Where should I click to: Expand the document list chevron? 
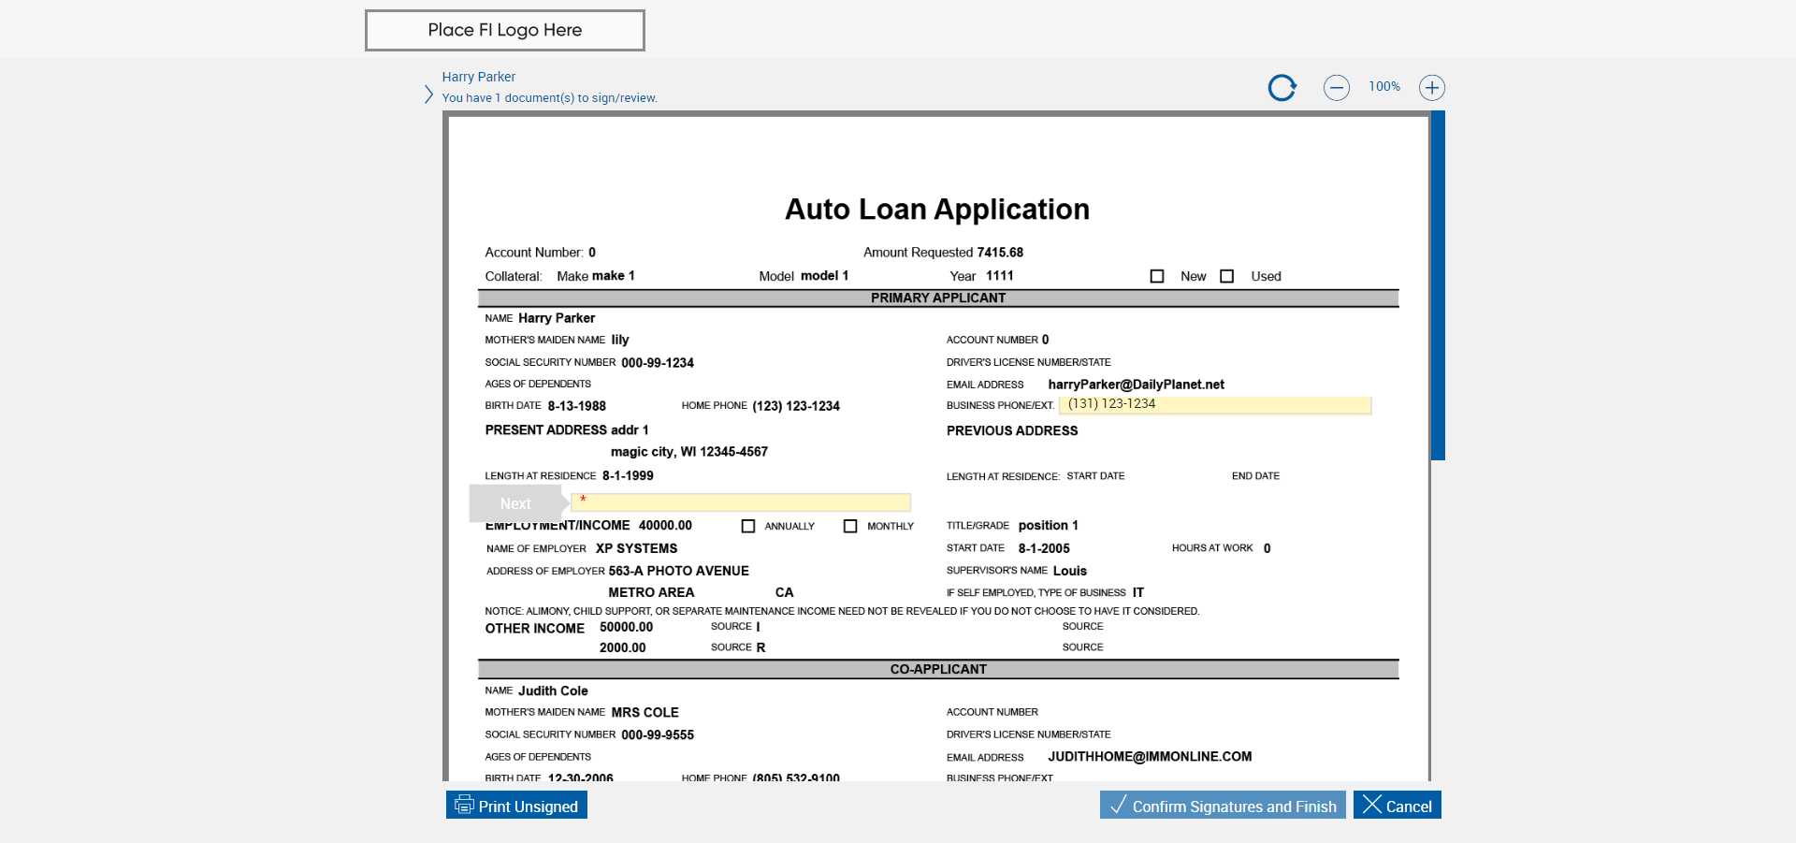point(428,94)
